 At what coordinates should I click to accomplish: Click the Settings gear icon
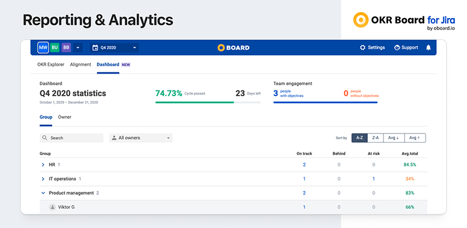point(363,48)
